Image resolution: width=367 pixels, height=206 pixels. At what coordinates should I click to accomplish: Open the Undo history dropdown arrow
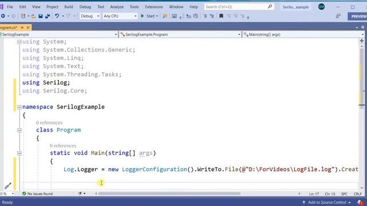click(63, 16)
